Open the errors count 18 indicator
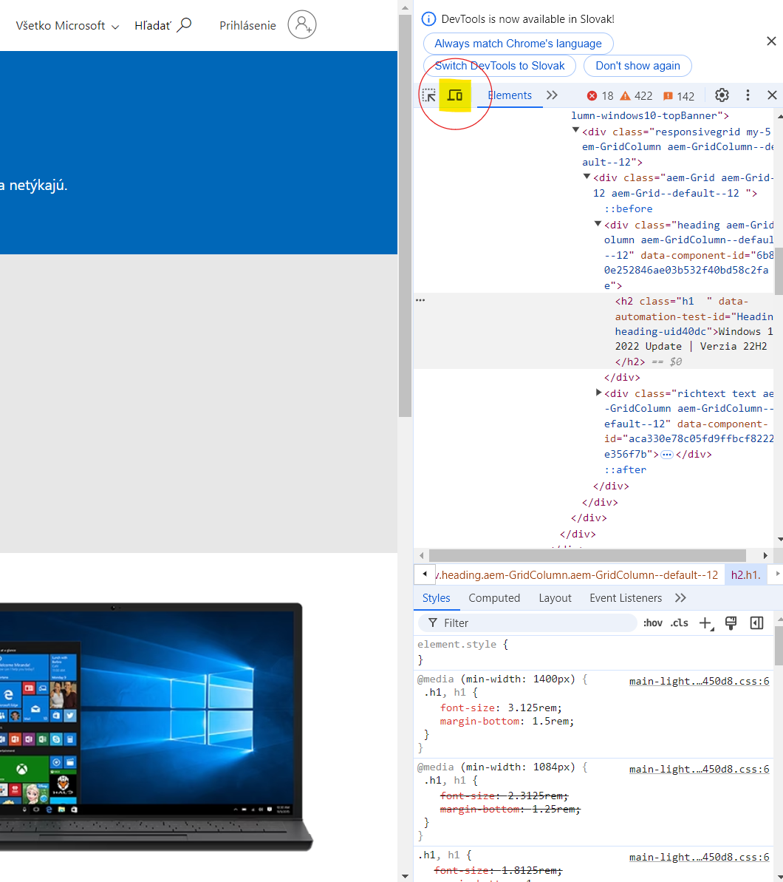Viewport: 783px width, 882px height. point(601,96)
